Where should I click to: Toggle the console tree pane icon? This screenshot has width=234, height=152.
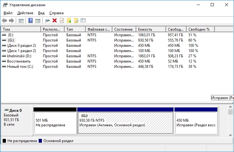[21, 21]
